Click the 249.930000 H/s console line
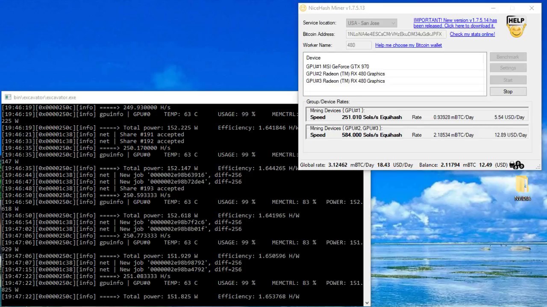Screen dimensions: 547x307 (86, 107)
